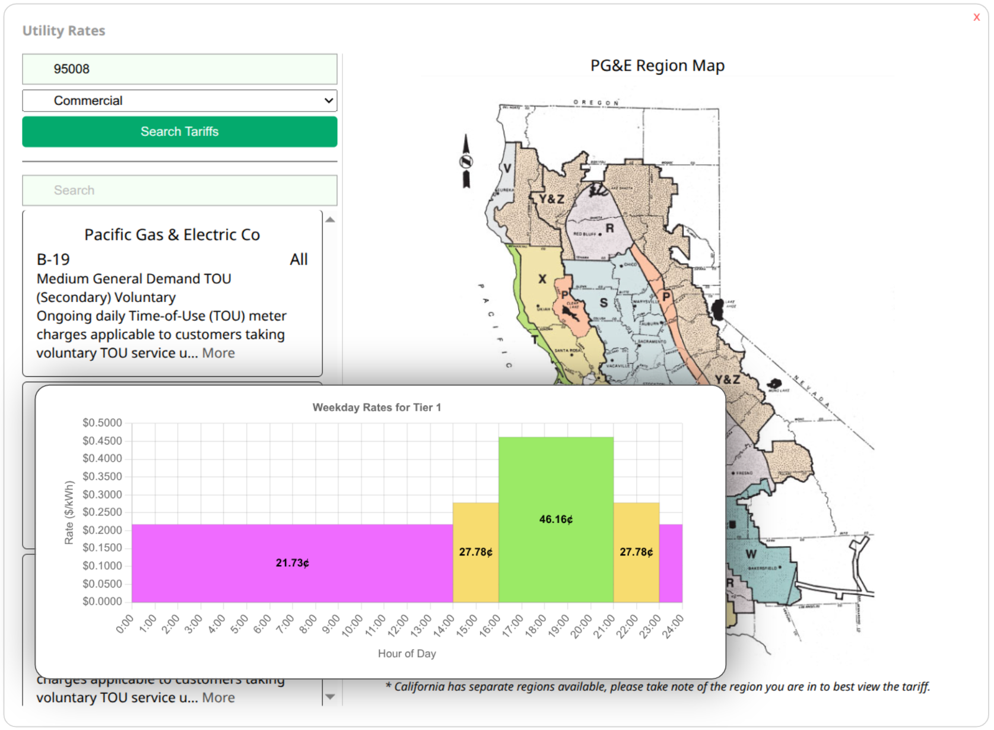
Task: Select region V on the northern coast
Action: click(x=507, y=169)
